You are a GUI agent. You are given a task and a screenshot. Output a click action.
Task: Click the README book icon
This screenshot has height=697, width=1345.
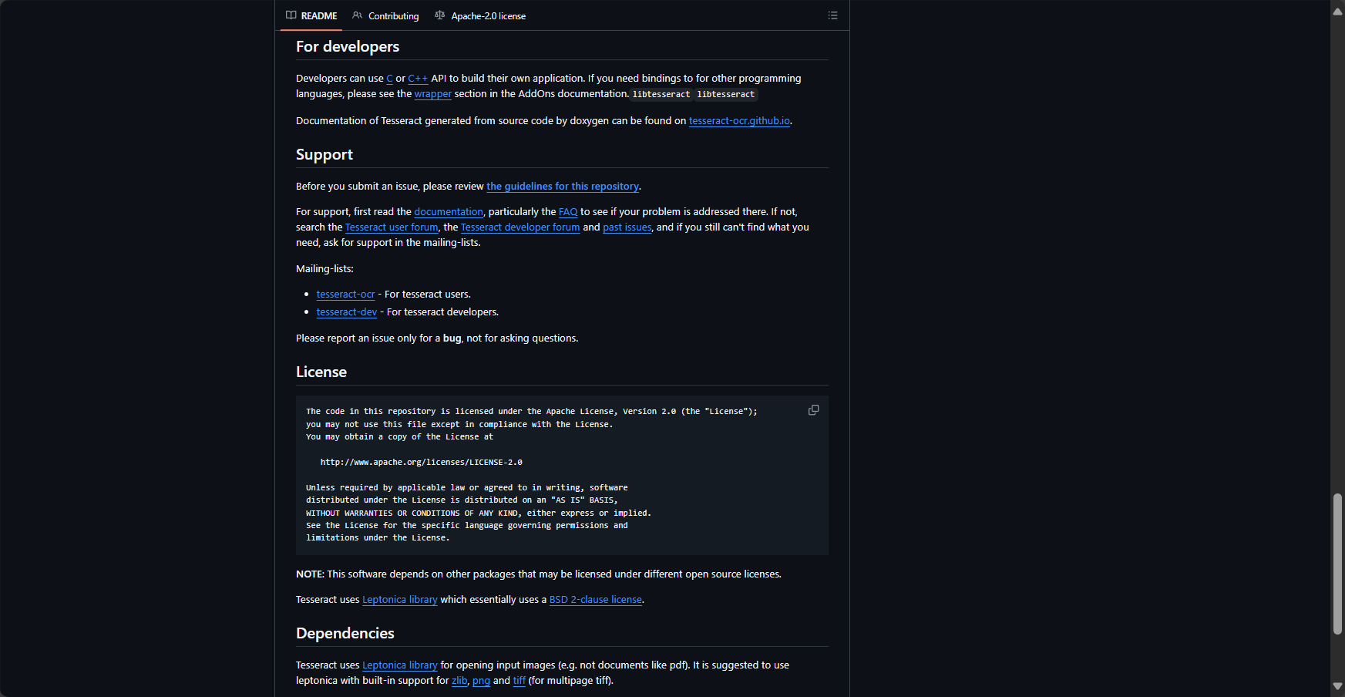point(291,15)
